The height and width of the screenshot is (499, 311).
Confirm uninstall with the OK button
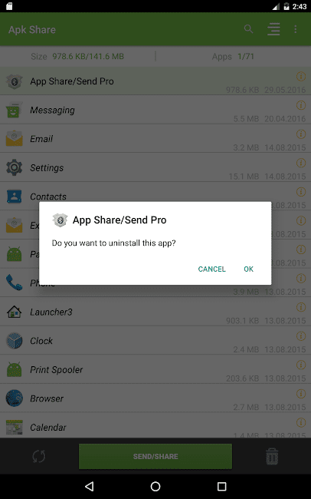pos(248,269)
